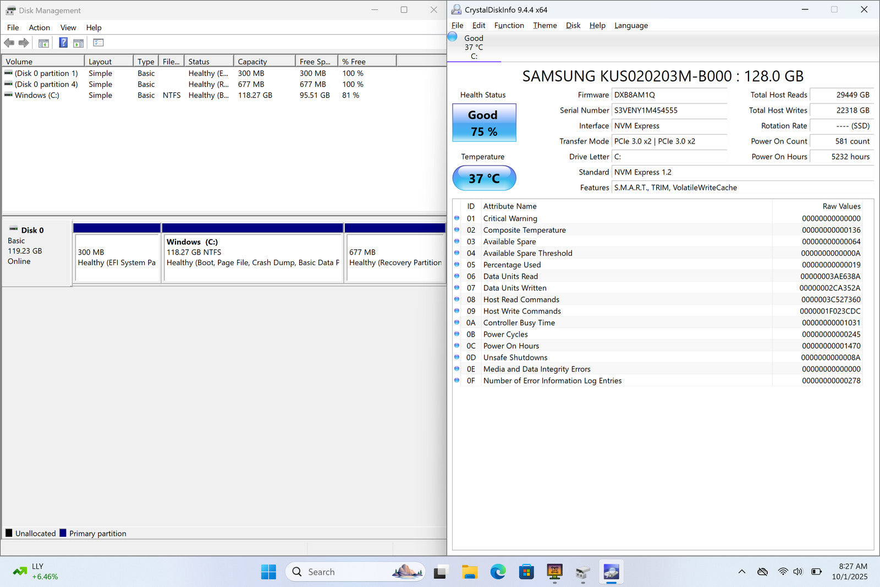
Task: Open Microsoft Store from the taskbar
Action: [x=526, y=572]
